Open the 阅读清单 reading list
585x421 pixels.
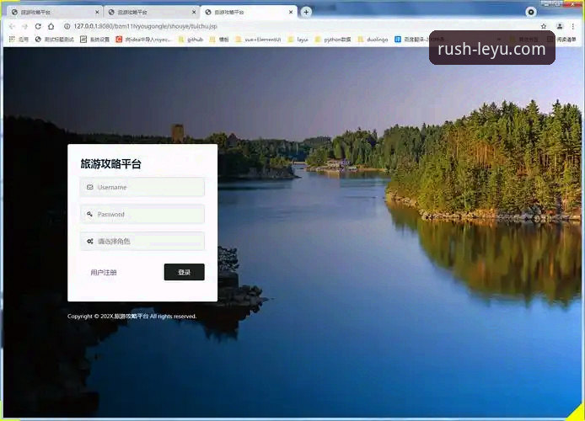(x=561, y=39)
